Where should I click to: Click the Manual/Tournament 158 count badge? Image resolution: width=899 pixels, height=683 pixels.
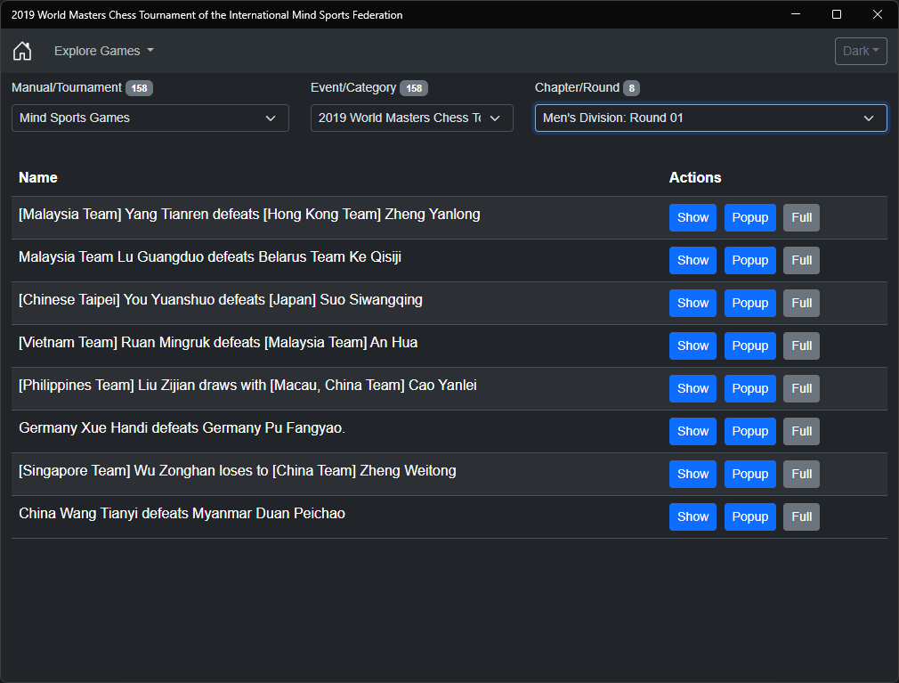pos(140,88)
